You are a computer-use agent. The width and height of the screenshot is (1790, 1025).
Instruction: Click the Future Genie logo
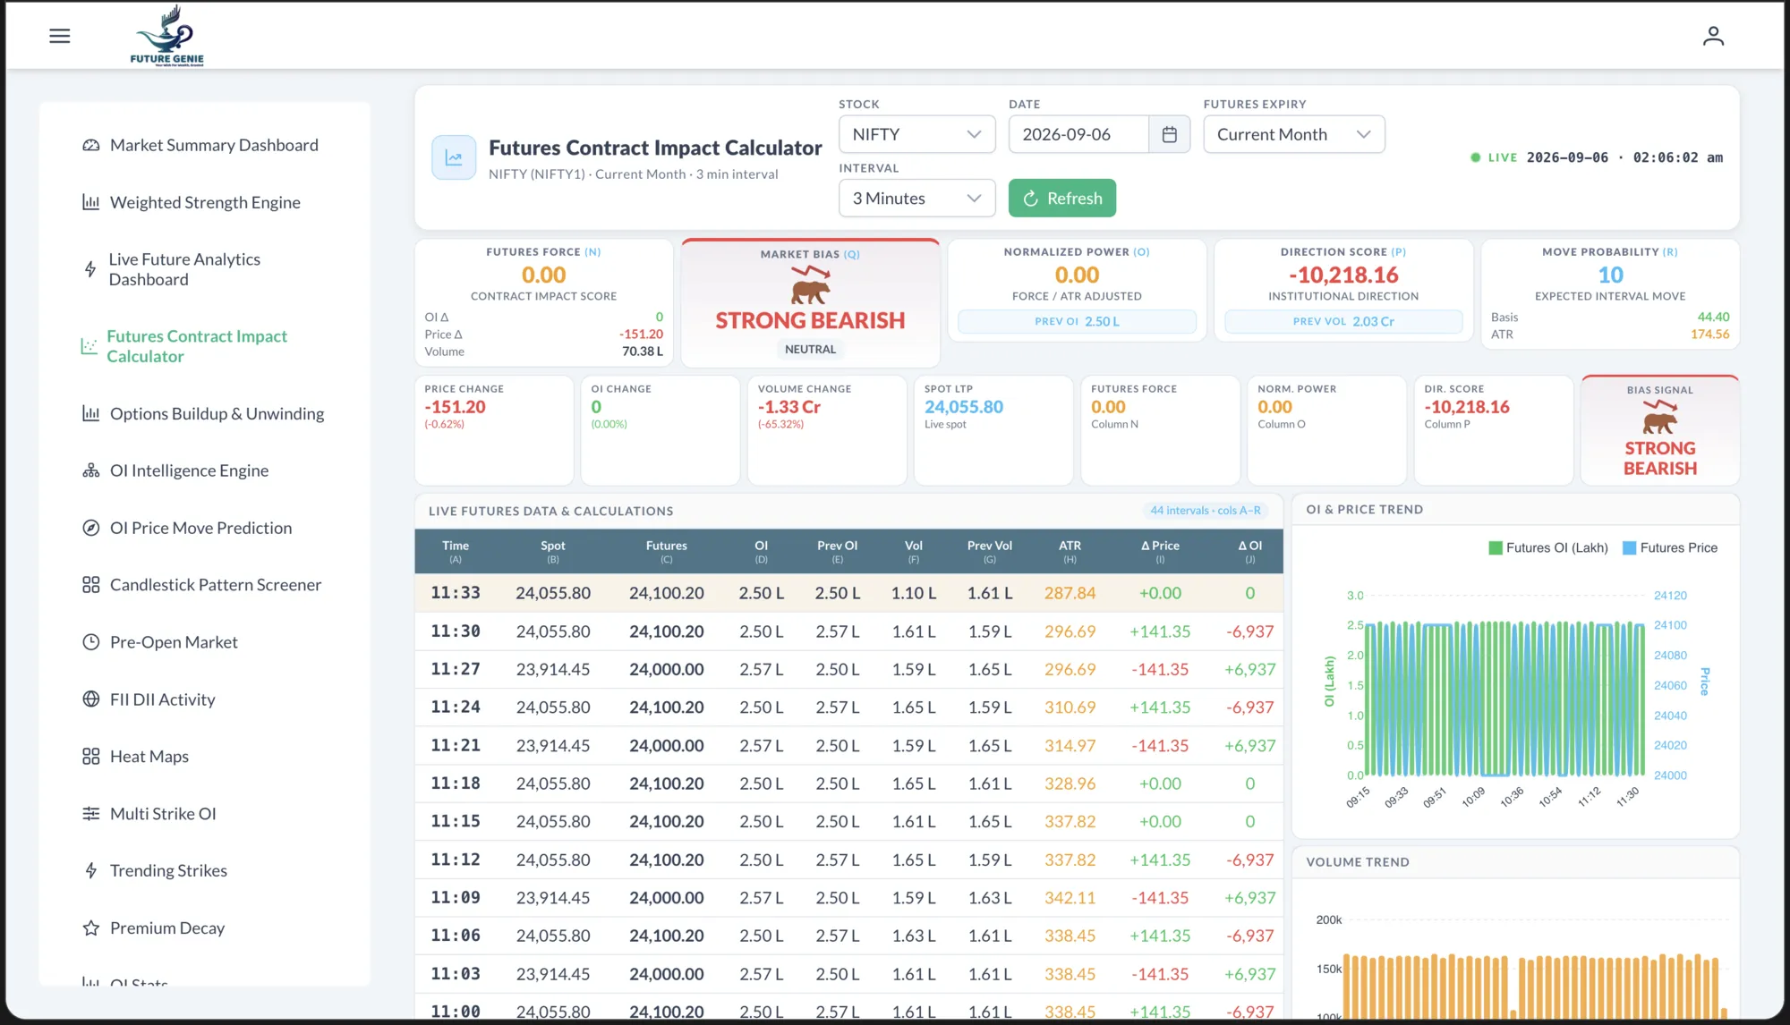click(167, 35)
